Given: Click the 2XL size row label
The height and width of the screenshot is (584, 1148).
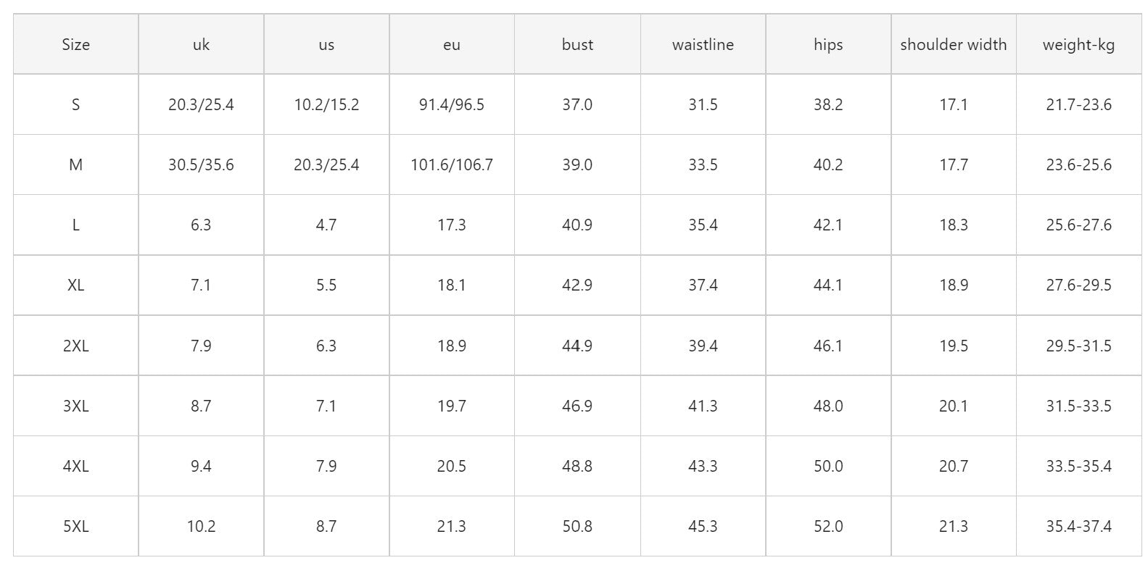Looking at the screenshot, I should tap(75, 346).
